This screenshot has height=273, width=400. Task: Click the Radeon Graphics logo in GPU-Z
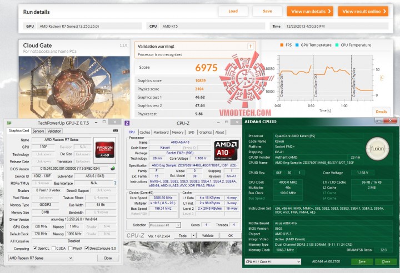pos(104,150)
